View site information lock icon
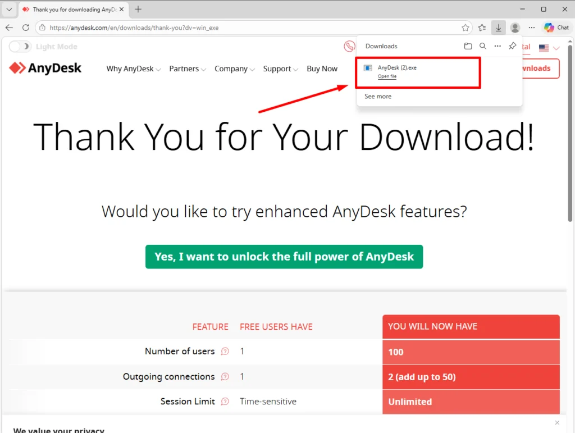575x433 pixels. click(x=43, y=28)
